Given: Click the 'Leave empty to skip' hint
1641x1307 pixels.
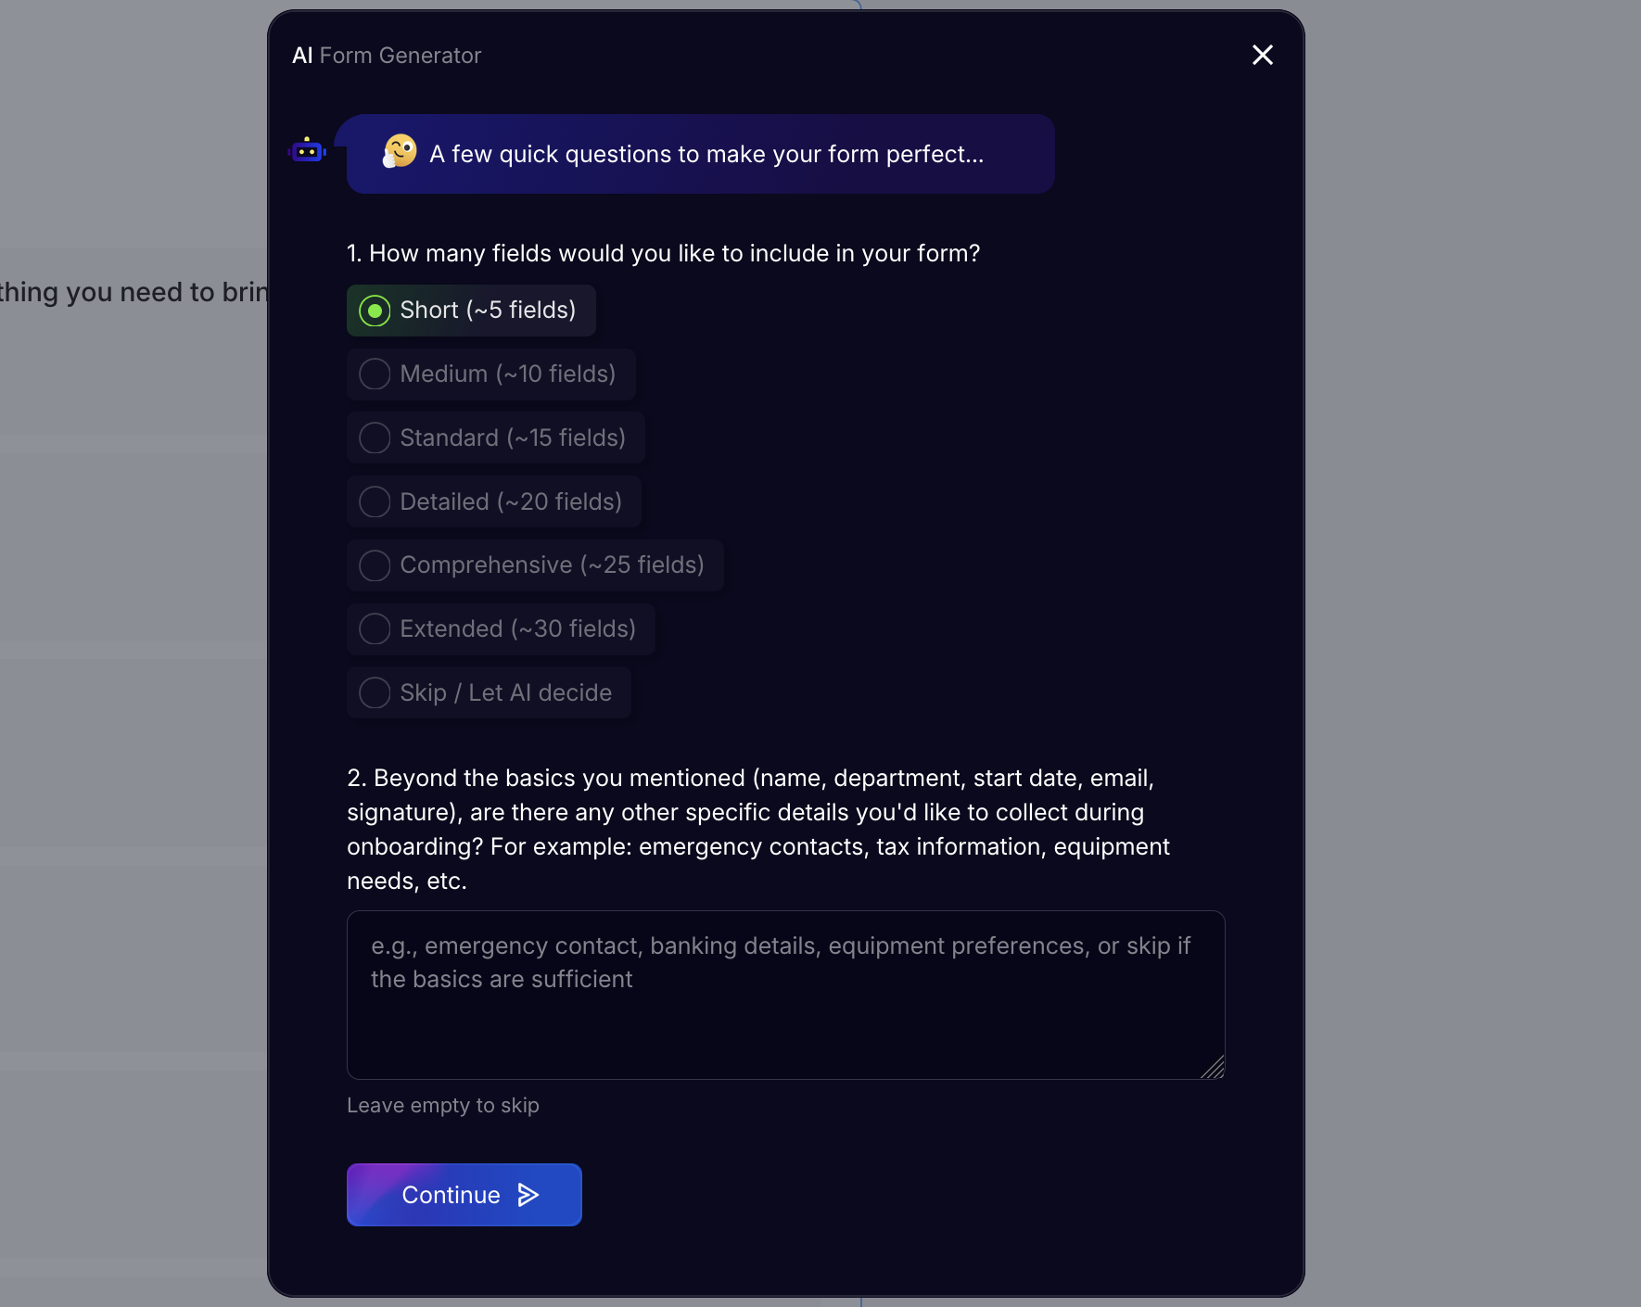Looking at the screenshot, I should (443, 1106).
